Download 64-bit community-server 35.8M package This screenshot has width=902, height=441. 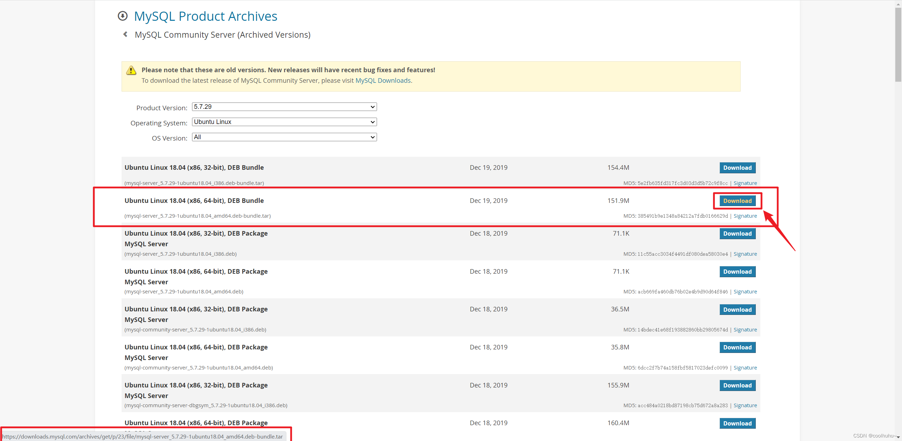click(x=737, y=348)
